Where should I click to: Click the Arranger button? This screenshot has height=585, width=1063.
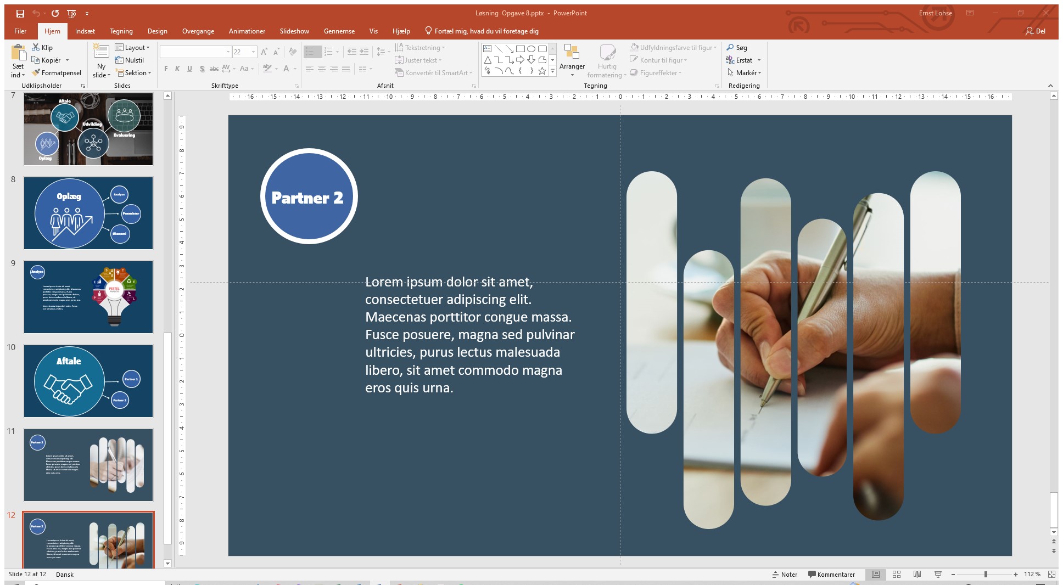[572, 60]
